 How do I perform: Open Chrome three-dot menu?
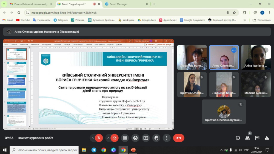[270, 13]
